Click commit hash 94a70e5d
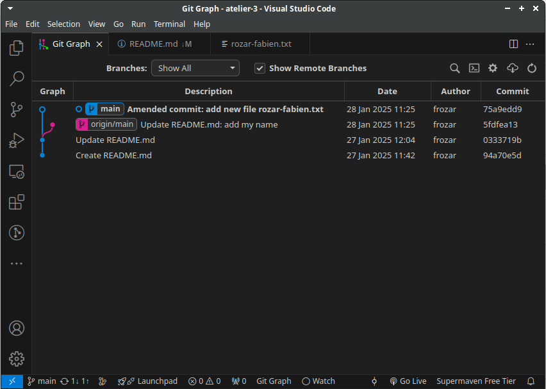This screenshot has height=389, width=546. pyautogui.click(x=502, y=155)
